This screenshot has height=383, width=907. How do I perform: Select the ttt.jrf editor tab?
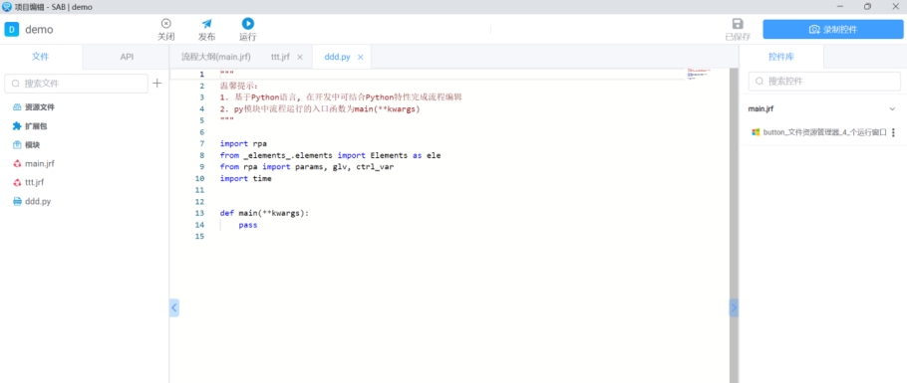click(x=280, y=57)
